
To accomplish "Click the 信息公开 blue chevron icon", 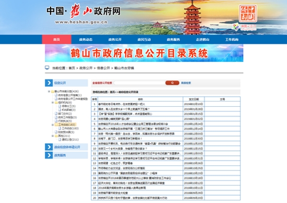I will [49, 83].
